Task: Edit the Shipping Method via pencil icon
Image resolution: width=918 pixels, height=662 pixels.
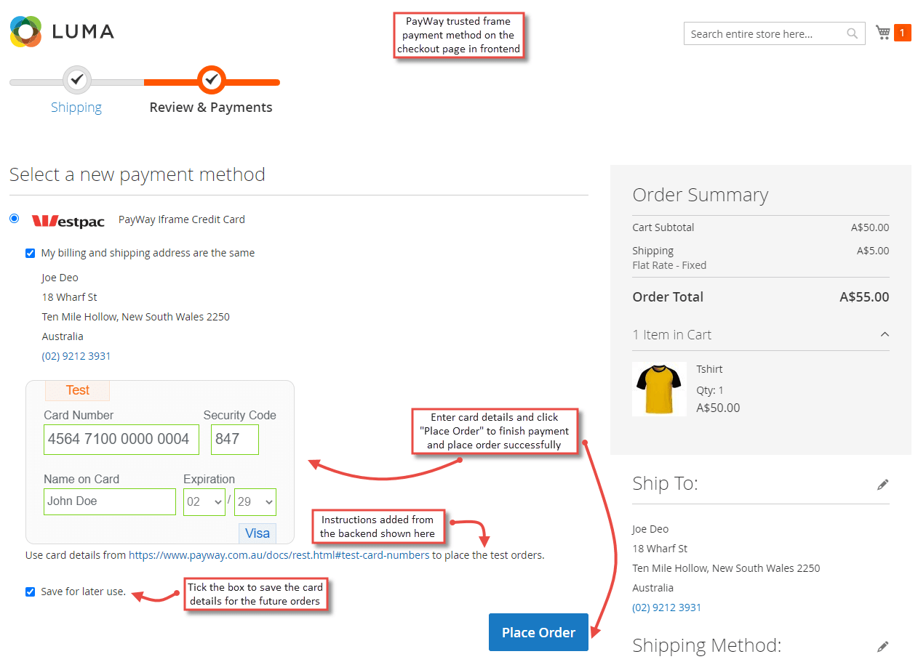Action: point(882,646)
